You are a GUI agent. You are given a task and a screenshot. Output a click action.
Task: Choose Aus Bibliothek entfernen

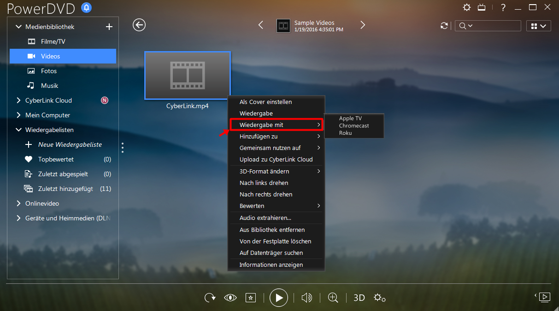point(277,230)
